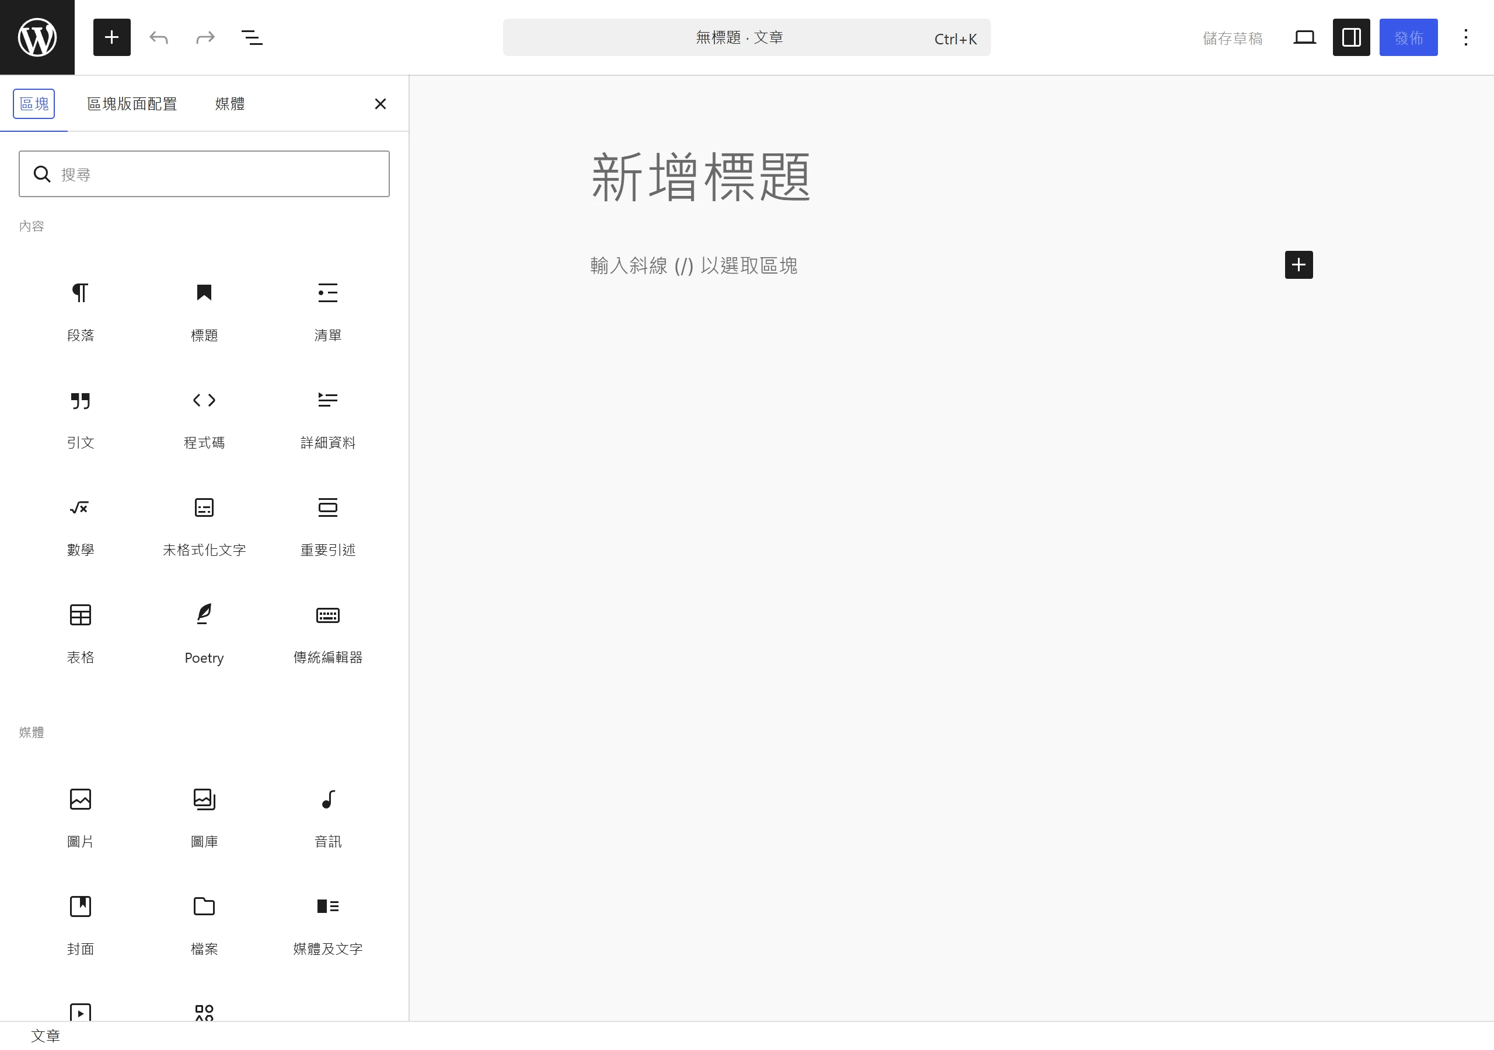Toggle the settings sidebar panel

pyautogui.click(x=1352, y=37)
